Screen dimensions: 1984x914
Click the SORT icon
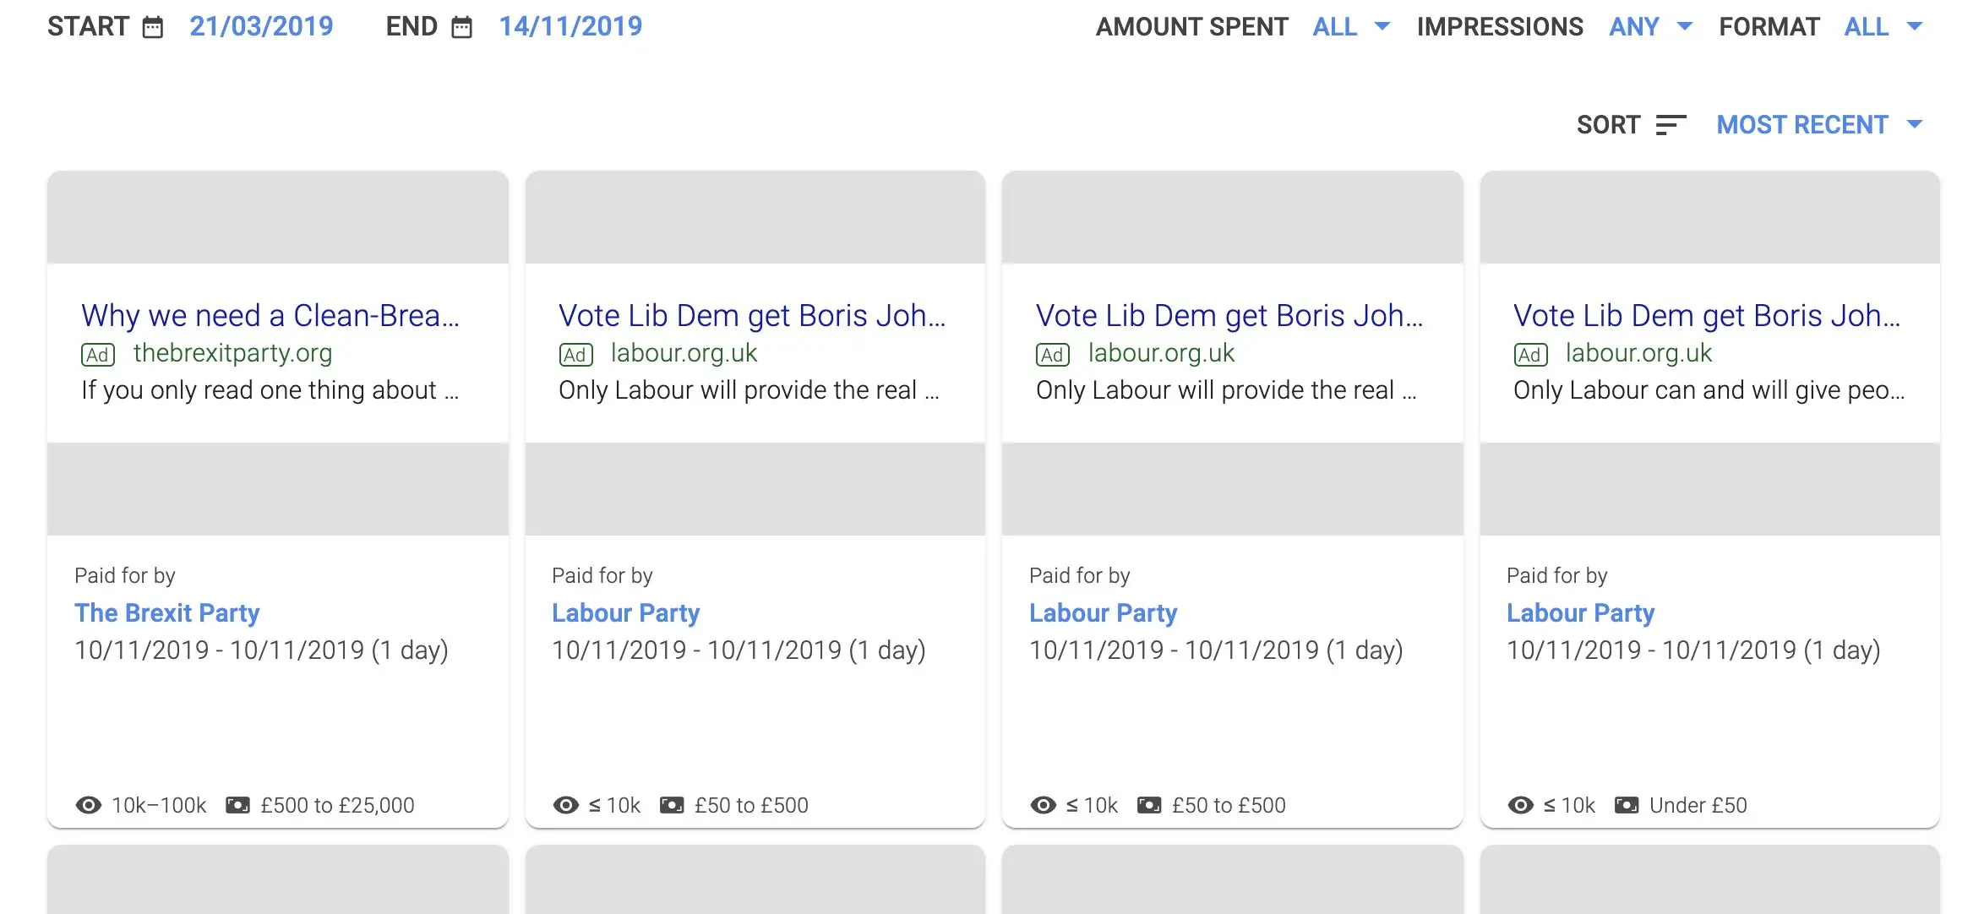(1669, 124)
